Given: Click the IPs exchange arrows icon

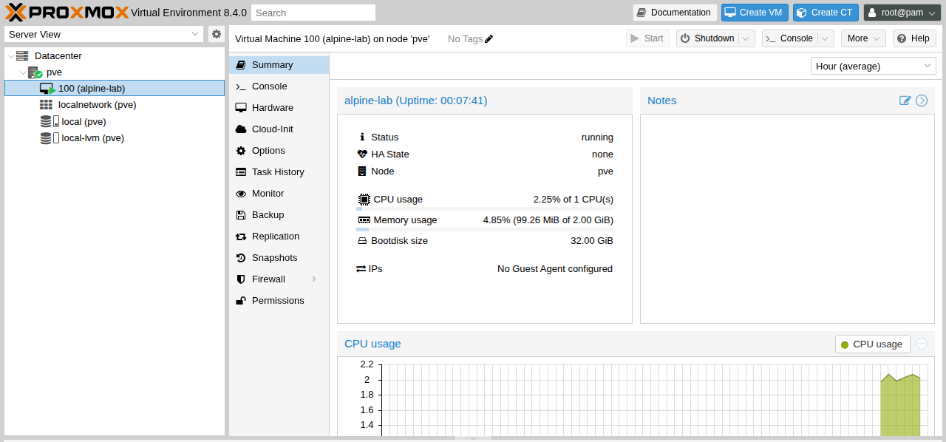Looking at the screenshot, I should click(x=361, y=269).
